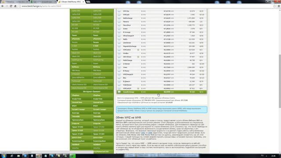Open the browser home page icon
281x158 pixels.
pyautogui.click(x=15, y=6)
